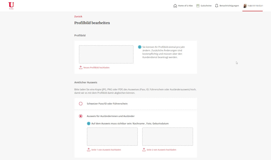Click Neues Profilbild hochladen link
Image resolution: width=271 pixels, height=160 pixels.
[96, 67]
